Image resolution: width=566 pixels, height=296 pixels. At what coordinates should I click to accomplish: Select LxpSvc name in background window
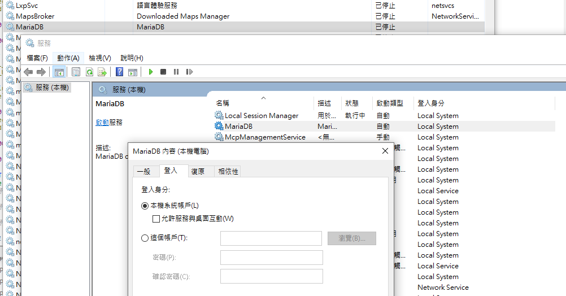coord(27,6)
